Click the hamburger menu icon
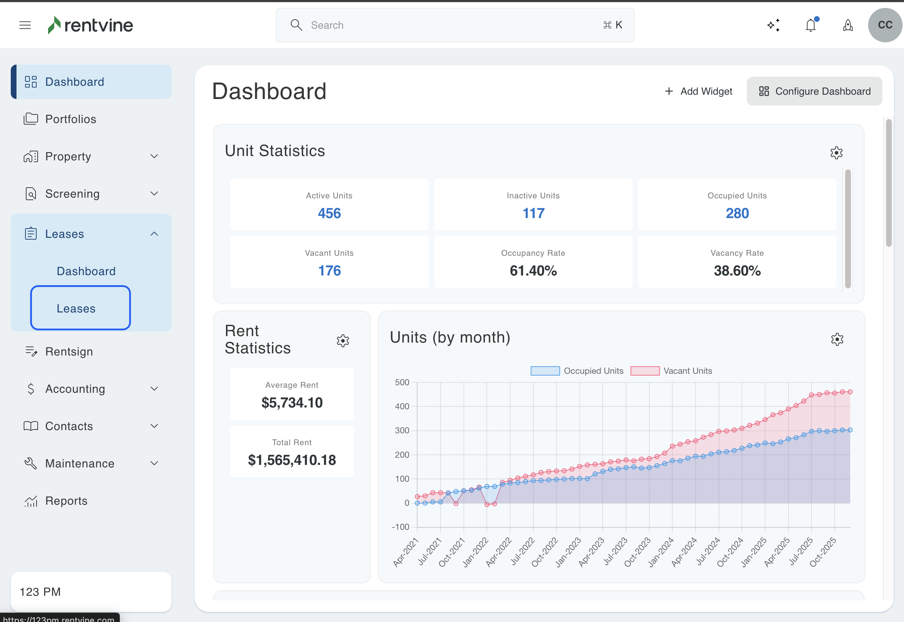This screenshot has width=904, height=622. 25,25
